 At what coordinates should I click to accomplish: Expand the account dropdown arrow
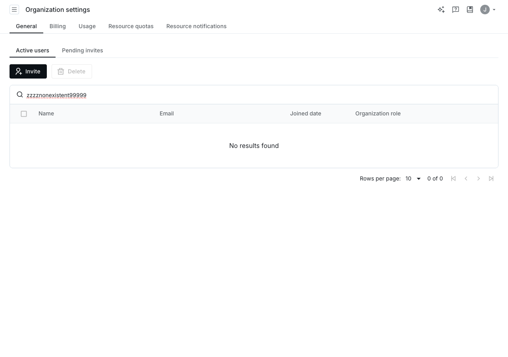pos(494,10)
